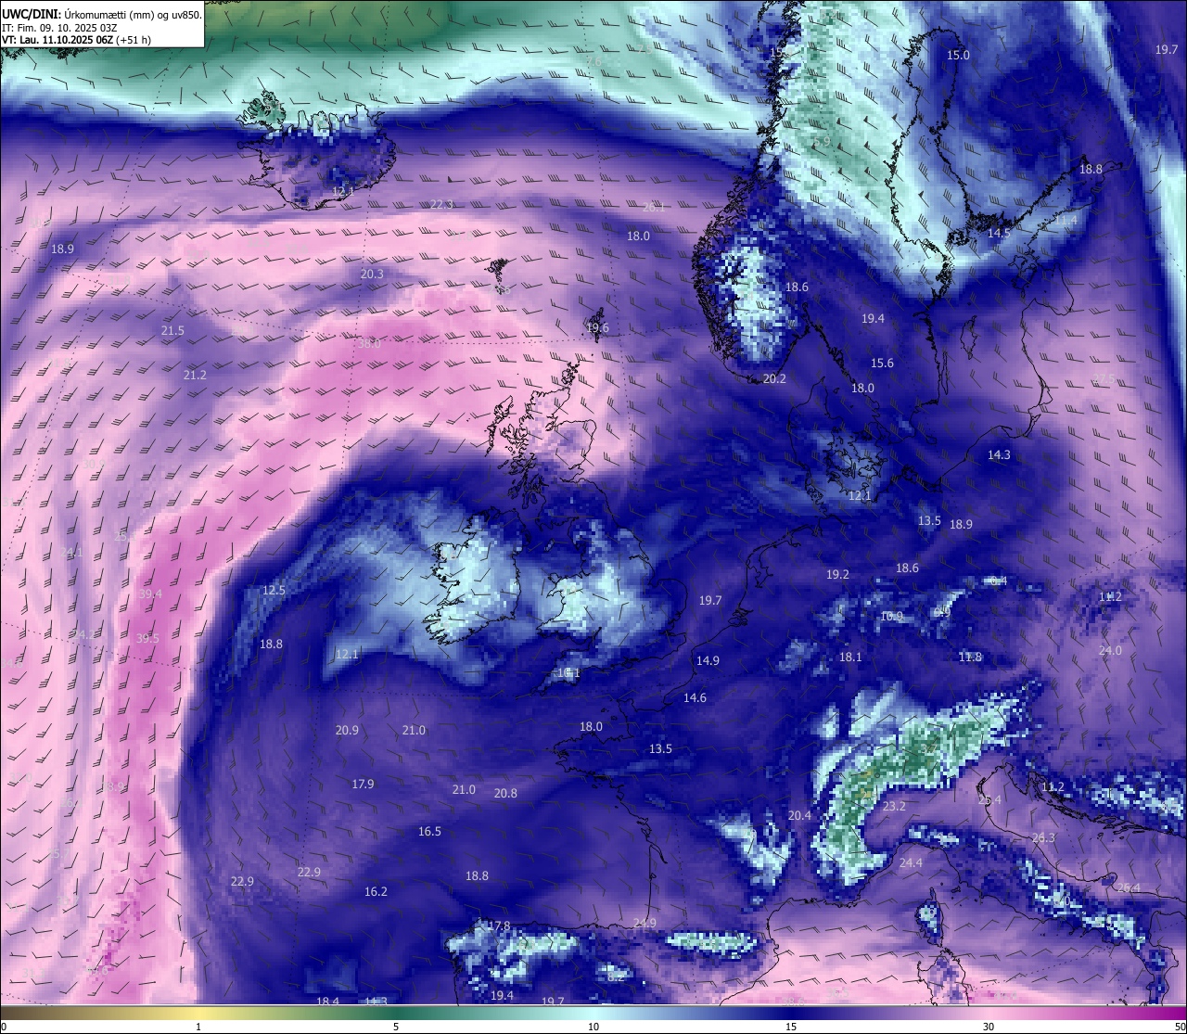The width and height of the screenshot is (1187, 1034).
Task: Click the map value 17.8 over northern Spain
Action: (499, 926)
